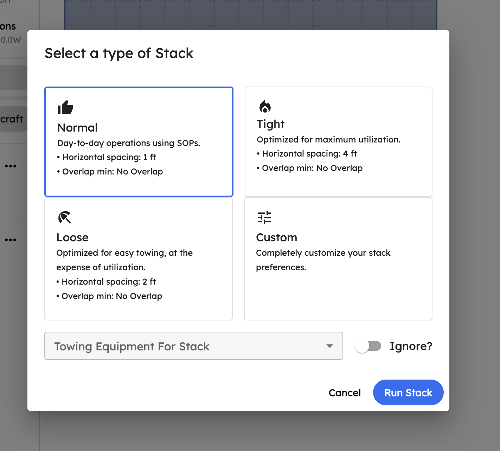
Task: Open Towing Equipment For Stack dropdown
Action: click(194, 346)
